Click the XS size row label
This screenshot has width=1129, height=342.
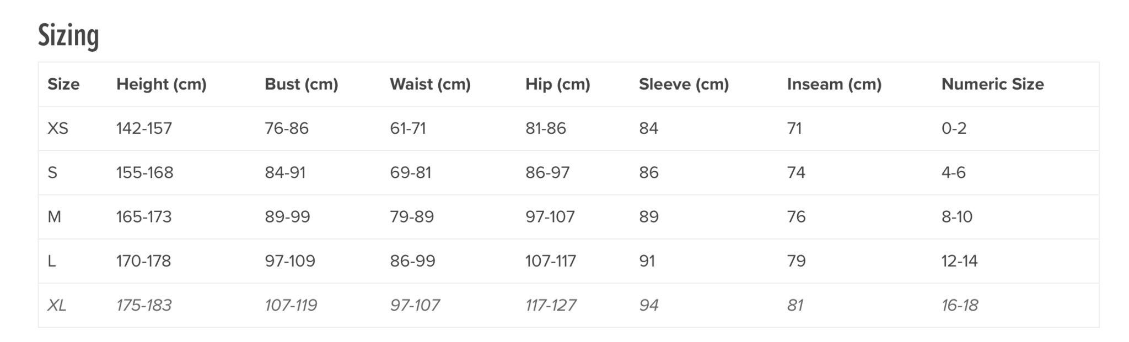point(58,128)
